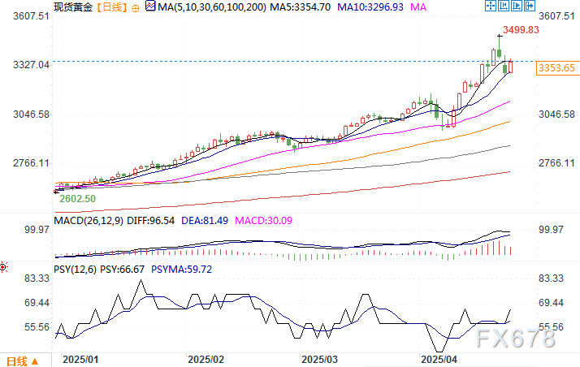
Task: Click the MA indicator chart icon
Action: [150, 6]
